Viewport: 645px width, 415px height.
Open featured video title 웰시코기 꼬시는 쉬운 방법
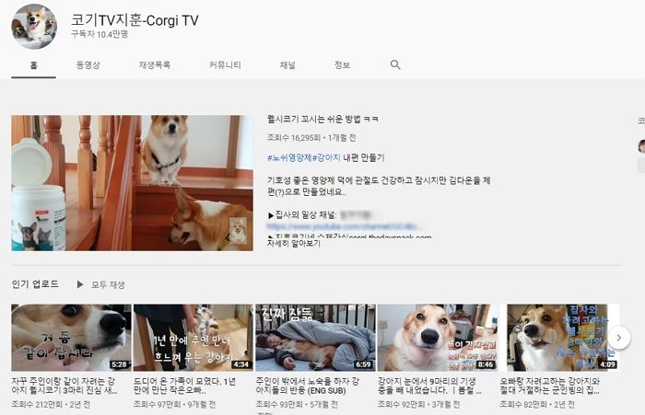click(x=322, y=119)
